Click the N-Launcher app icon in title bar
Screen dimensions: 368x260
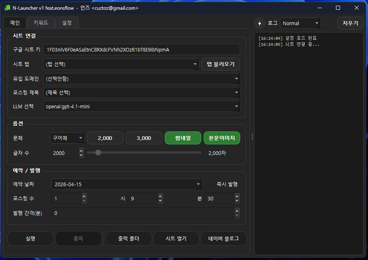[7, 8]
